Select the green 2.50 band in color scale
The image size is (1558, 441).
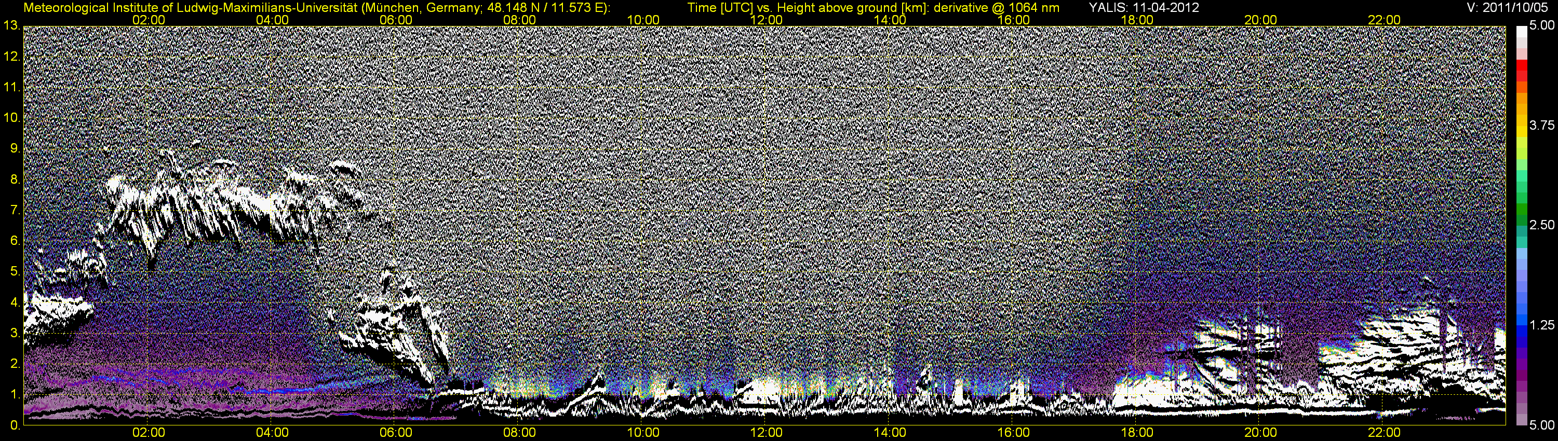pos(1522,215)
